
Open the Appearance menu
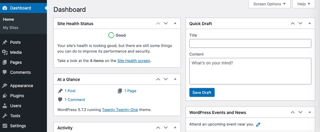[x=23, y=86]
